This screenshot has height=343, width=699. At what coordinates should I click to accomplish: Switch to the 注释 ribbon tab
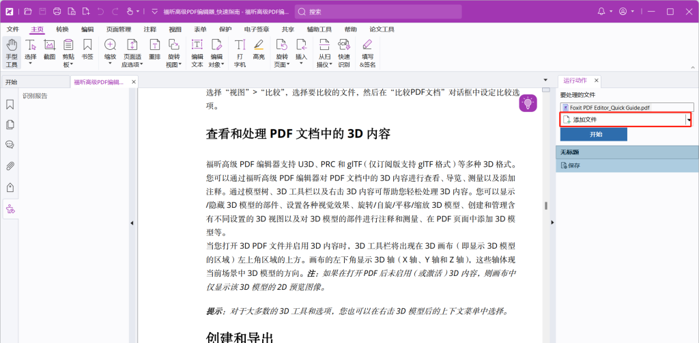pos(149,29)
